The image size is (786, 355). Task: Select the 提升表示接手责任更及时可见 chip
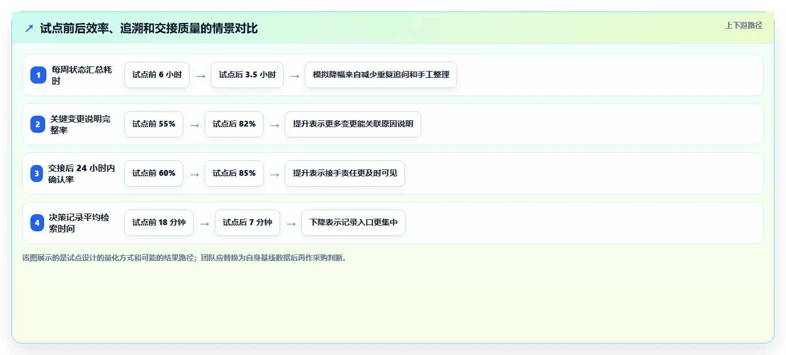[345, 173]
